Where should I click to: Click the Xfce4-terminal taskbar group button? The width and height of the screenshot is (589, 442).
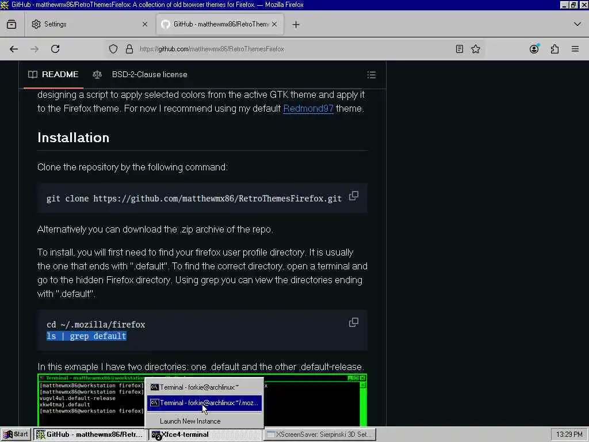point(205,435)
